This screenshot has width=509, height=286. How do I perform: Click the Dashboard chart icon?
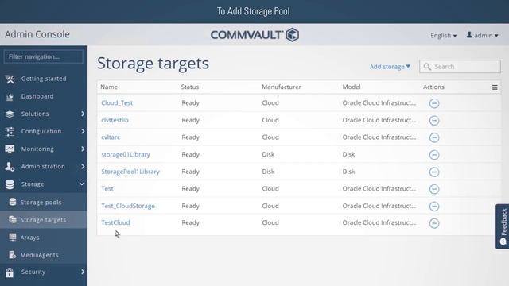(10, 97)
